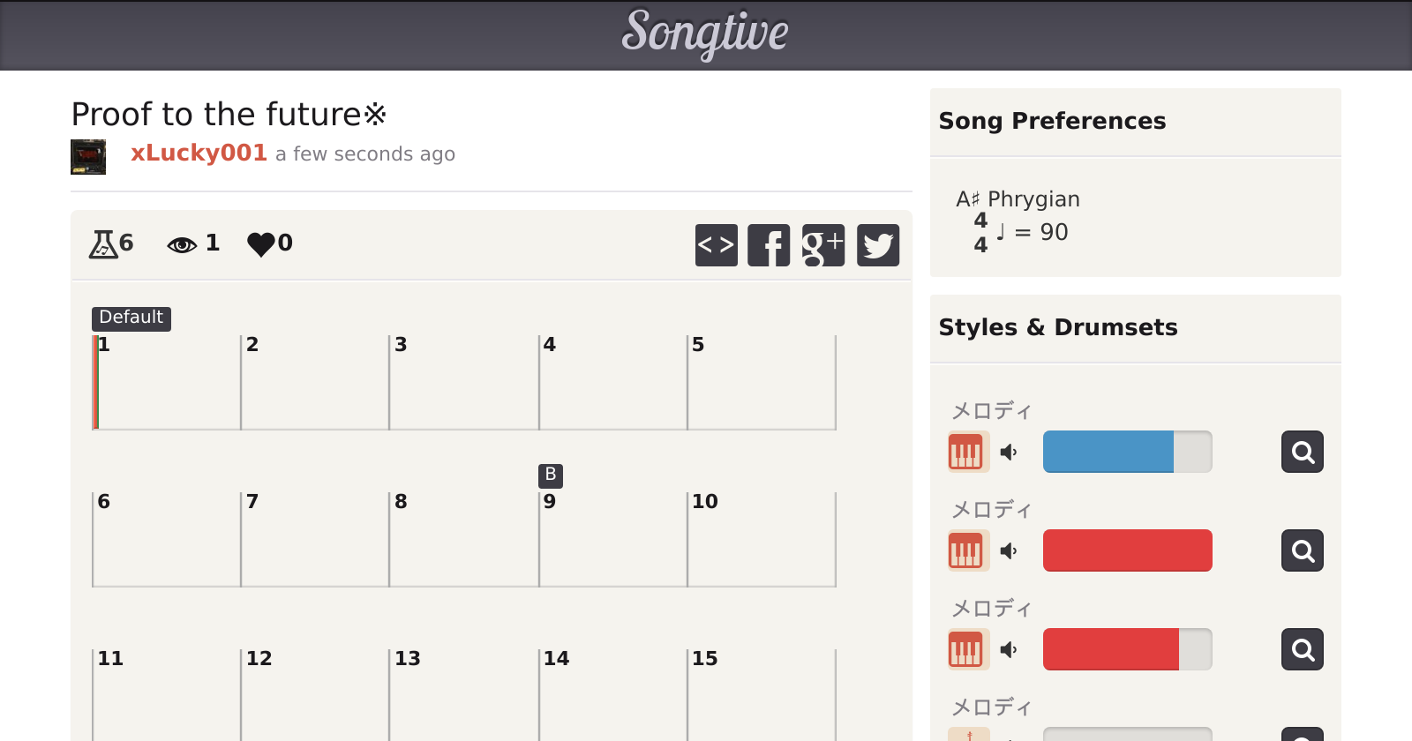This screenshot has width=1412, height=741.
Task: Click the xLucky001 avatar thumbnail
Action: tap(88, 157)
